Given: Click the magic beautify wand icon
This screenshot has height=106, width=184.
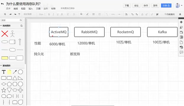Looking at the screenshot, I should [x=157, y=14].
